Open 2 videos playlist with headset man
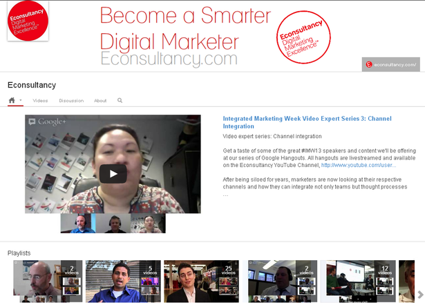Viewport: 425px width, 303px height. (x=283, y=281)
